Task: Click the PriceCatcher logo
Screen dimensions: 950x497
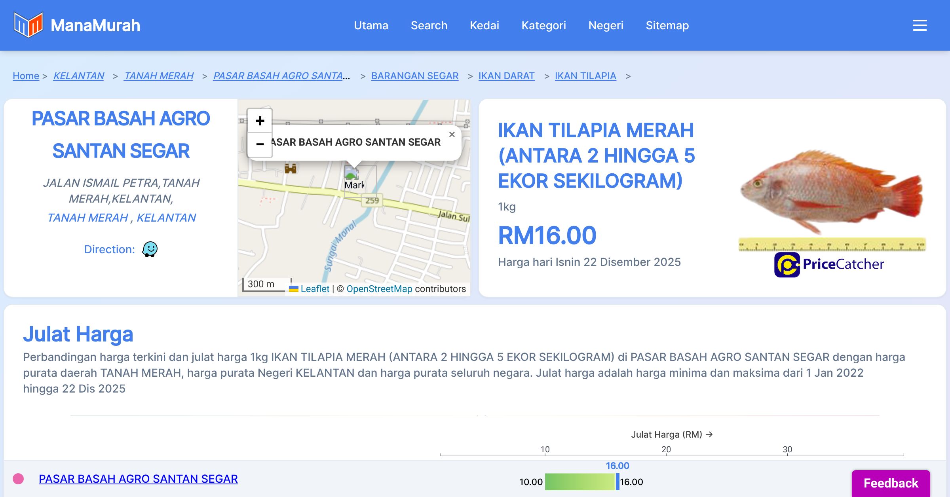Action: point(829,264)
